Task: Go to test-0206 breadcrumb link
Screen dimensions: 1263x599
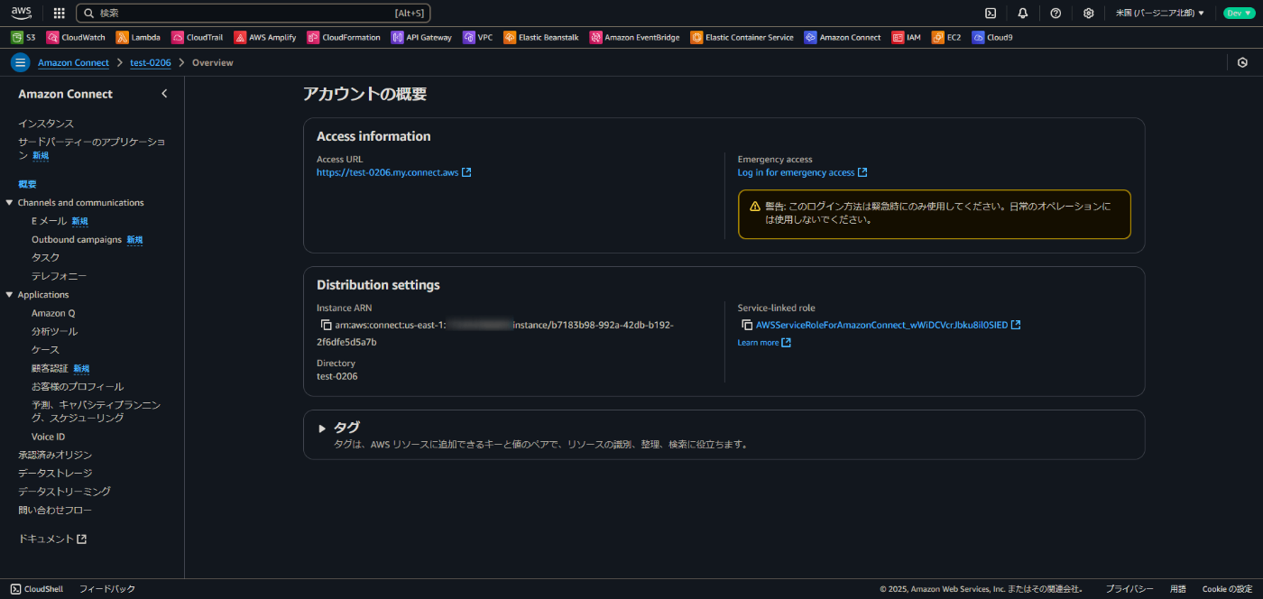Action: [151, 63]
